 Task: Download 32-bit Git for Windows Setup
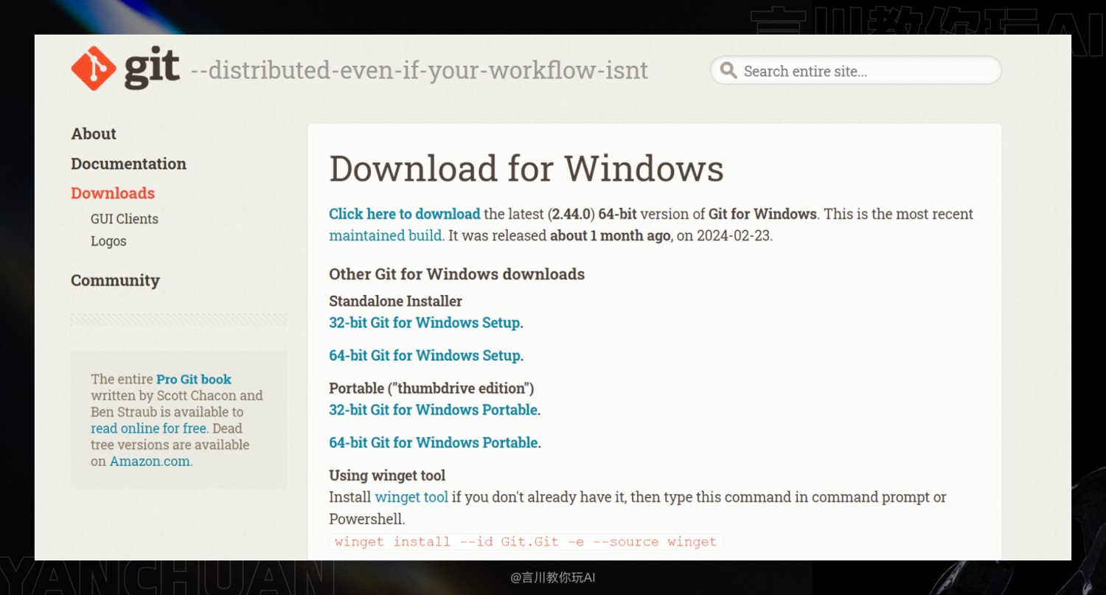[x=425, y=322]
